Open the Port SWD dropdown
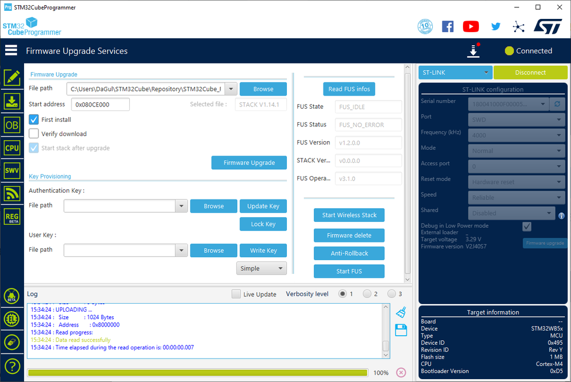Viewport: 571px width, 382px height. coord(516,120)
